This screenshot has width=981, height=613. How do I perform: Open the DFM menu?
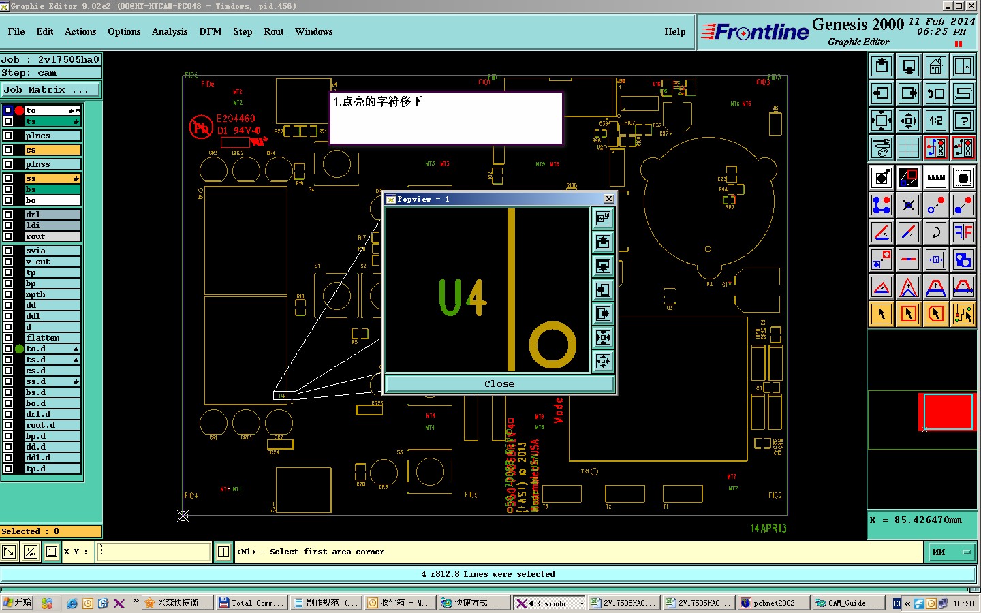(x=211, y=32)
